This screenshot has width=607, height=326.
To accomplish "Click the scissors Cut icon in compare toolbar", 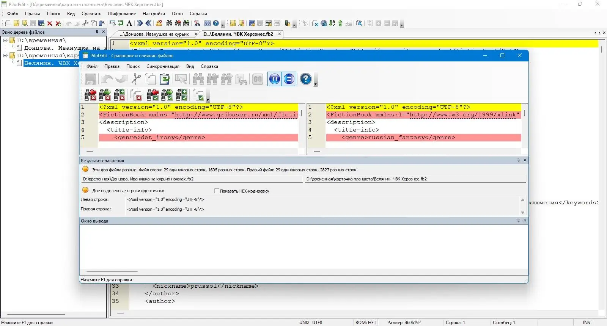I will pyautogui.click(x=136, y=79).
